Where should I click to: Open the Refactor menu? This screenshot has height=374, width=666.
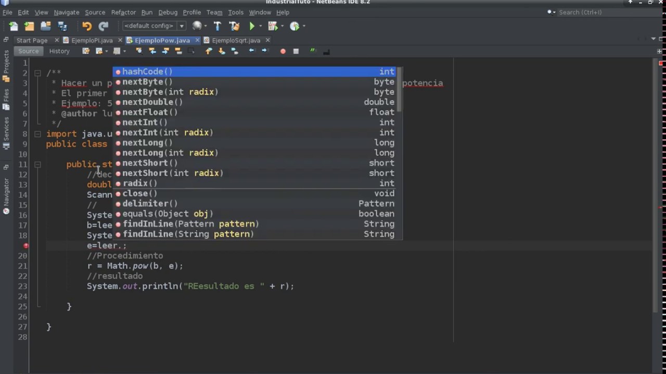123,12
